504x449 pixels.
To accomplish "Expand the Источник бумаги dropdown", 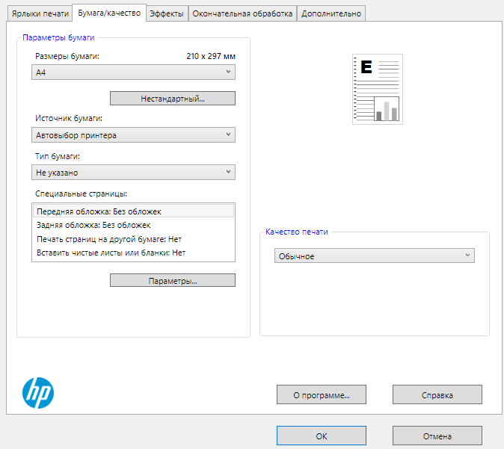I will click(135, 135).
